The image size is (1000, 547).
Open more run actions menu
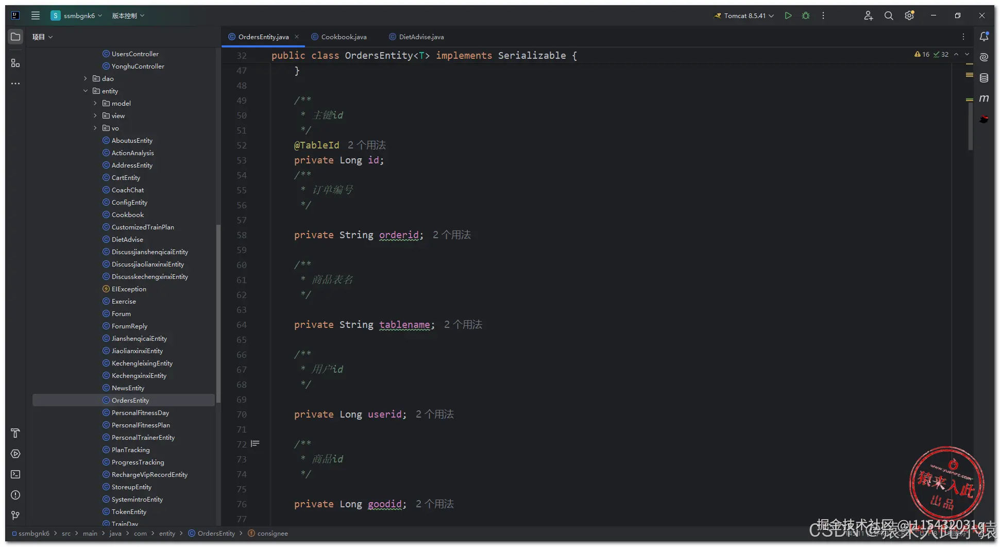(x=823, y=15)
